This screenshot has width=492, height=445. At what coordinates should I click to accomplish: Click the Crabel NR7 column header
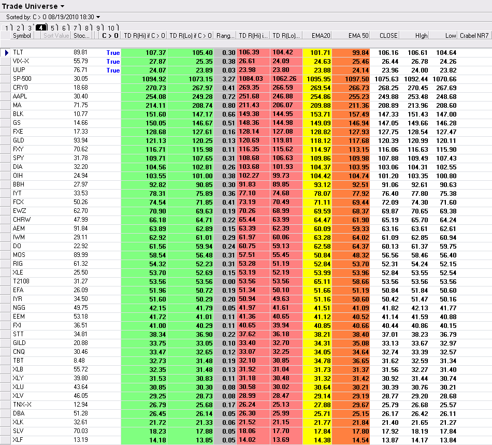coord(474,36)
